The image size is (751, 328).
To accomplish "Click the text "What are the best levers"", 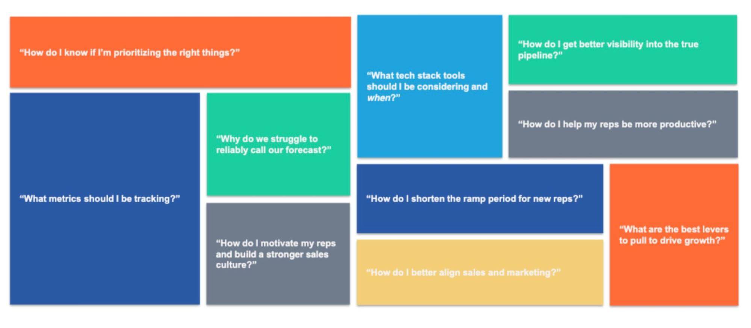I will 674,229.
